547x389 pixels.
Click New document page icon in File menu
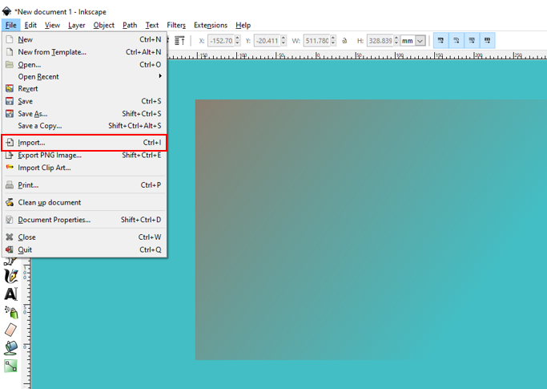(10, 39)
